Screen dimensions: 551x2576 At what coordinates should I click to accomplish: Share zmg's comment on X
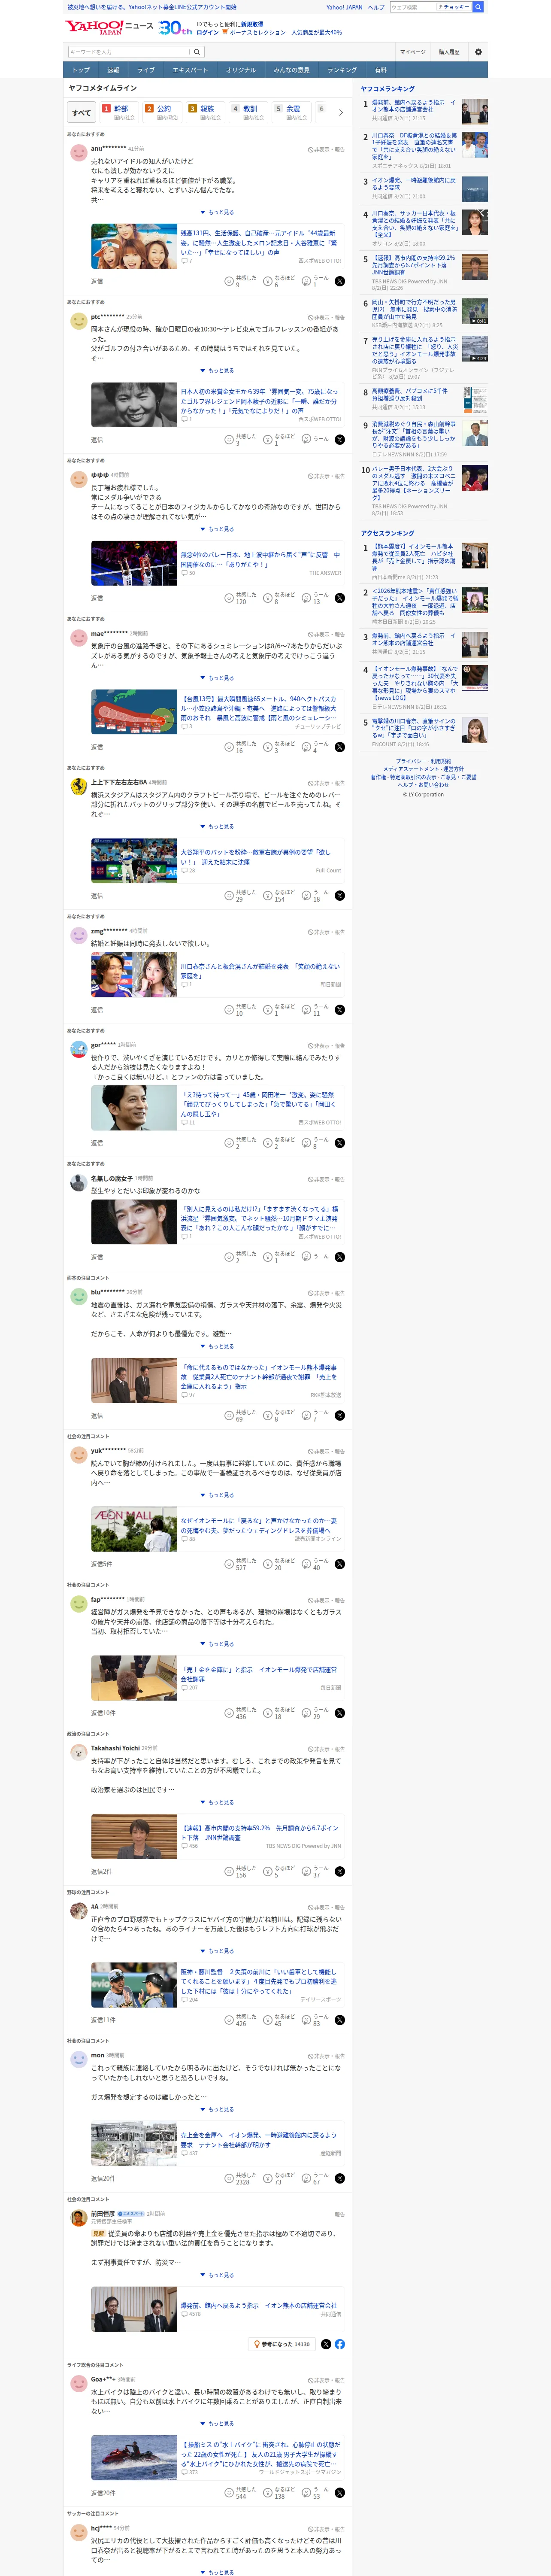coord(340,1010)
